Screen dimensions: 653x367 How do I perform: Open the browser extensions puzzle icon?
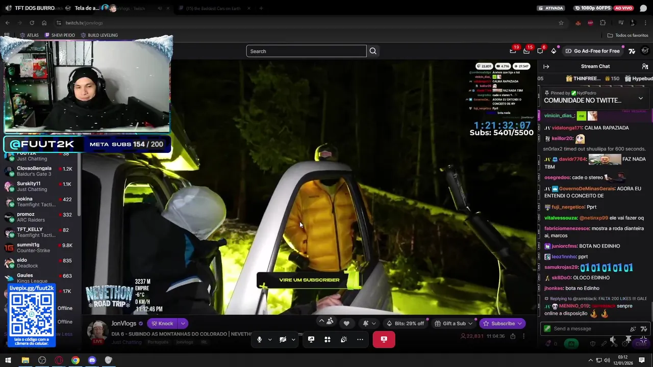[x=602, y=23]
